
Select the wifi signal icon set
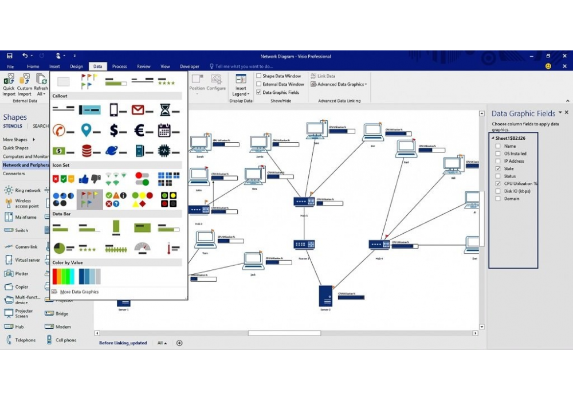click(116, 179)
